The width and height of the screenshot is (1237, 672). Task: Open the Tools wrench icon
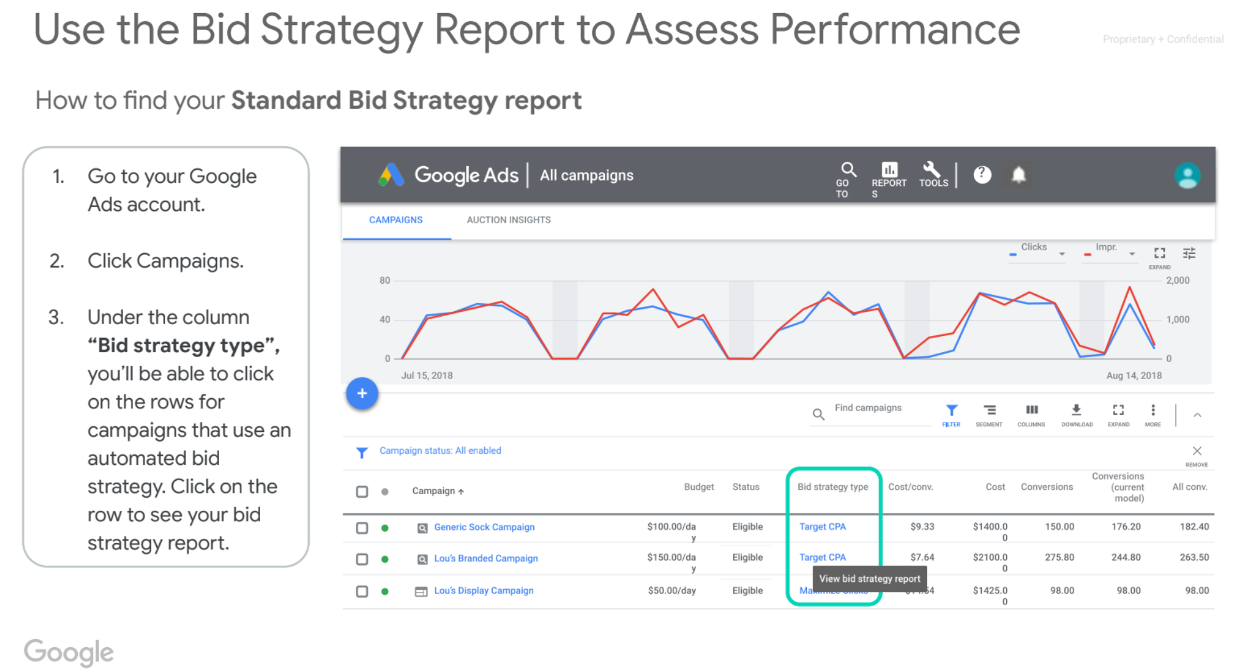pos(932,169)
